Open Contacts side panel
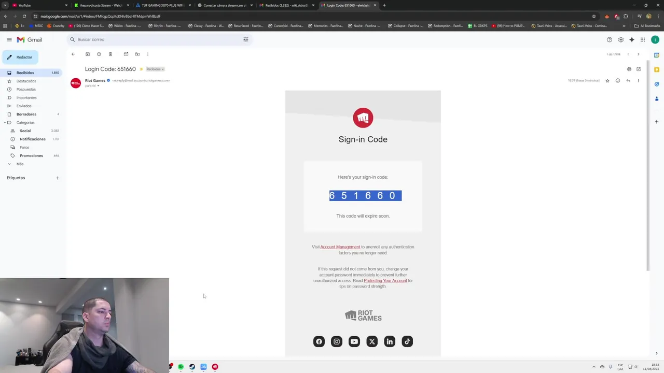This screenshot has height=373, width=664. pyautogui.click(x=657, y=98)
